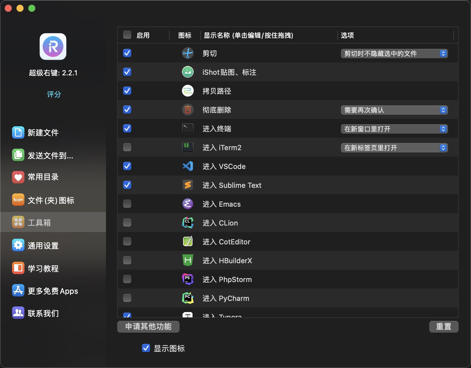The image size is (471, 368).
Task: Click the 进入 PhpStorm display name
Action: click(x=227, y=280)
